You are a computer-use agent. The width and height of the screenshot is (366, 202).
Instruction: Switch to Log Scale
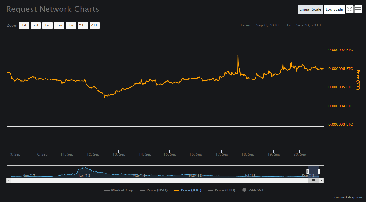[334, 10]
